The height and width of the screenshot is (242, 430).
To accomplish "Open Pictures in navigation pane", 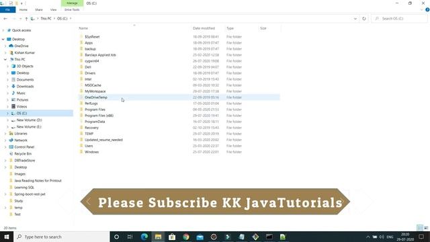I will (22, 100).
